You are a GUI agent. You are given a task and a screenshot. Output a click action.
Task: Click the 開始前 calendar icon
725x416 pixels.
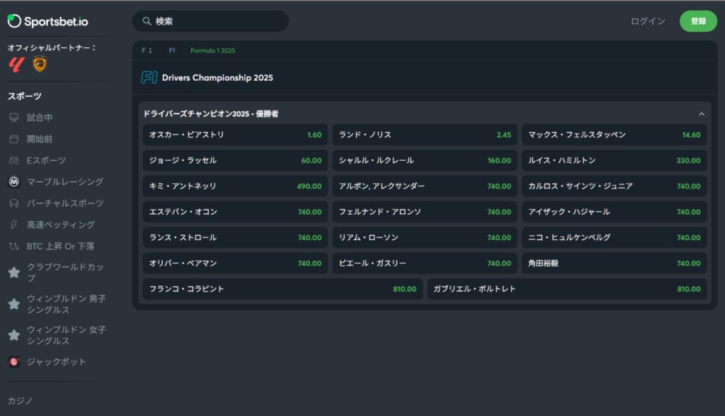pyautogui.click(x=14, y=139)
